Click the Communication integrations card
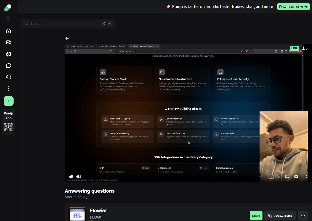Image resolution: width=312 pixels, height=221 pixels. point(237,170)
